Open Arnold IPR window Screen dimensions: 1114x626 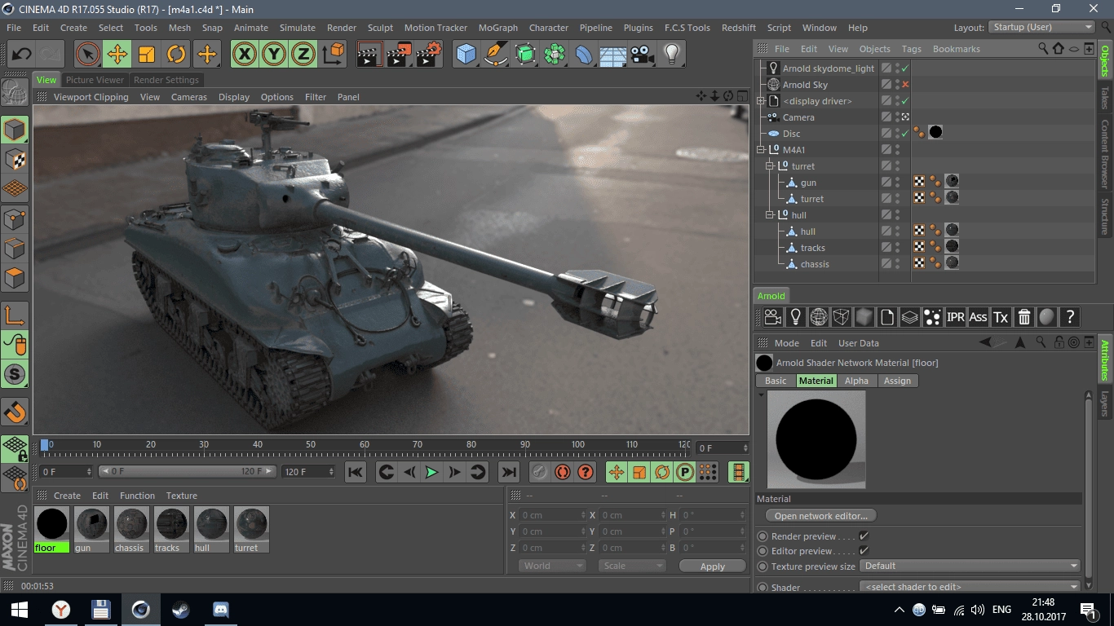click(x=955, y=317)
